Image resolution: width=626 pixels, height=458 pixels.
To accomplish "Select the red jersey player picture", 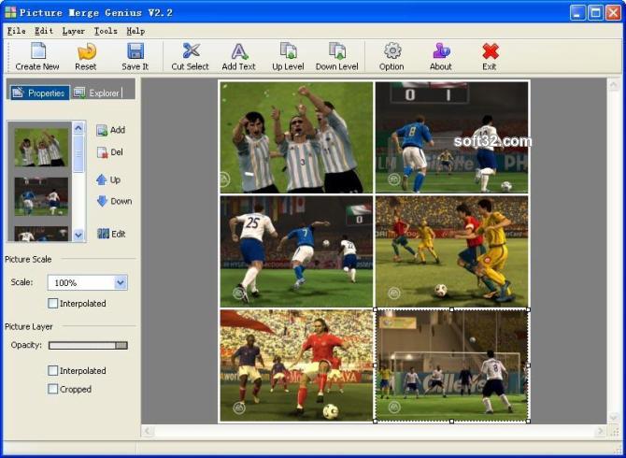I will click(x=296, y=365).
